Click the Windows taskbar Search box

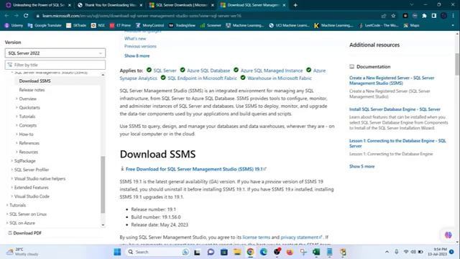tap(157, 252)
